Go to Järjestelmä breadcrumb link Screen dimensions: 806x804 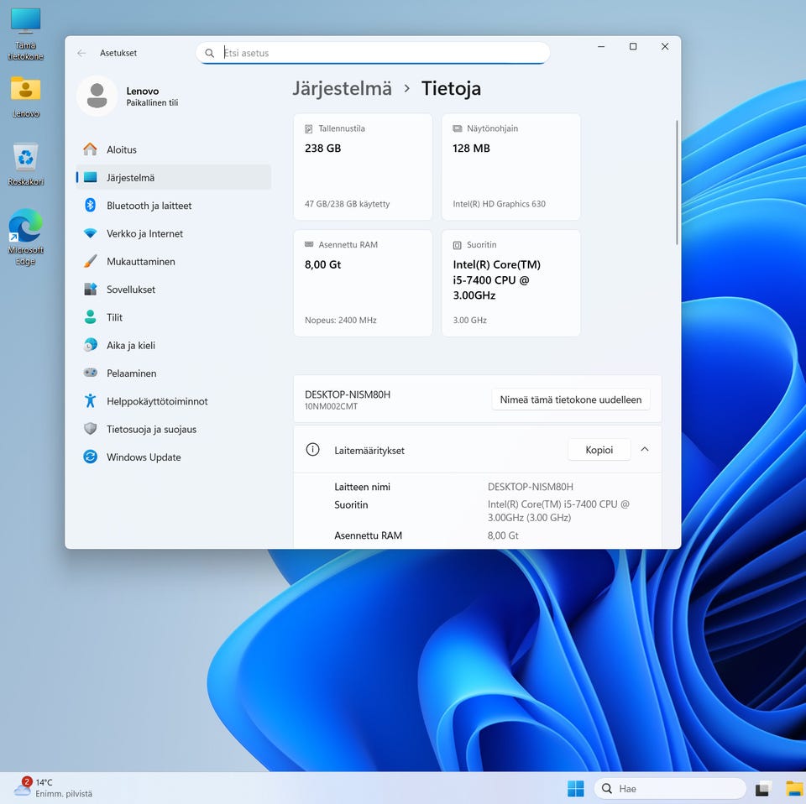coord(342,88)
